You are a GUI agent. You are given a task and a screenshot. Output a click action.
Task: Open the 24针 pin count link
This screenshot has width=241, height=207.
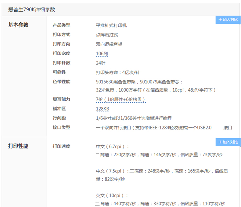pyautogui.click(x=101, y=63)
